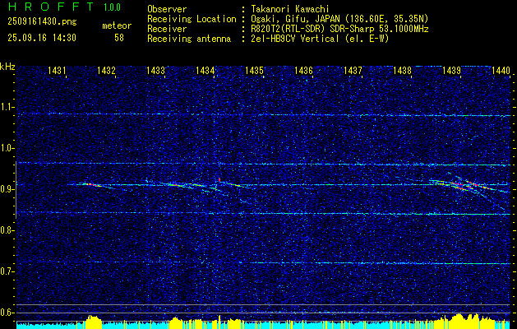The width and height of the screenshot is (517, 329).
Task: Click the 1435 time marker
Action: click(x=254, y=70)
